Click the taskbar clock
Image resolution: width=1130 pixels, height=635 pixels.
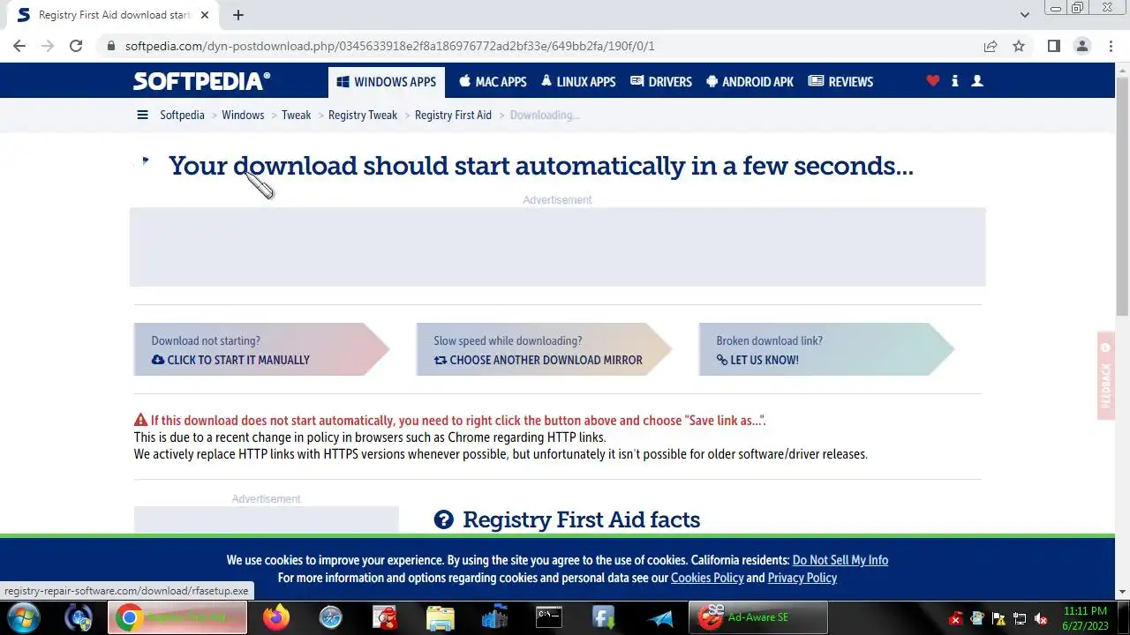[x=1085, y=618]
